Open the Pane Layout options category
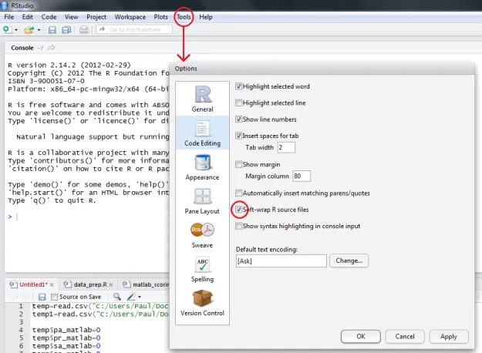Screen dimensions: 482x353 pos(202,201)
